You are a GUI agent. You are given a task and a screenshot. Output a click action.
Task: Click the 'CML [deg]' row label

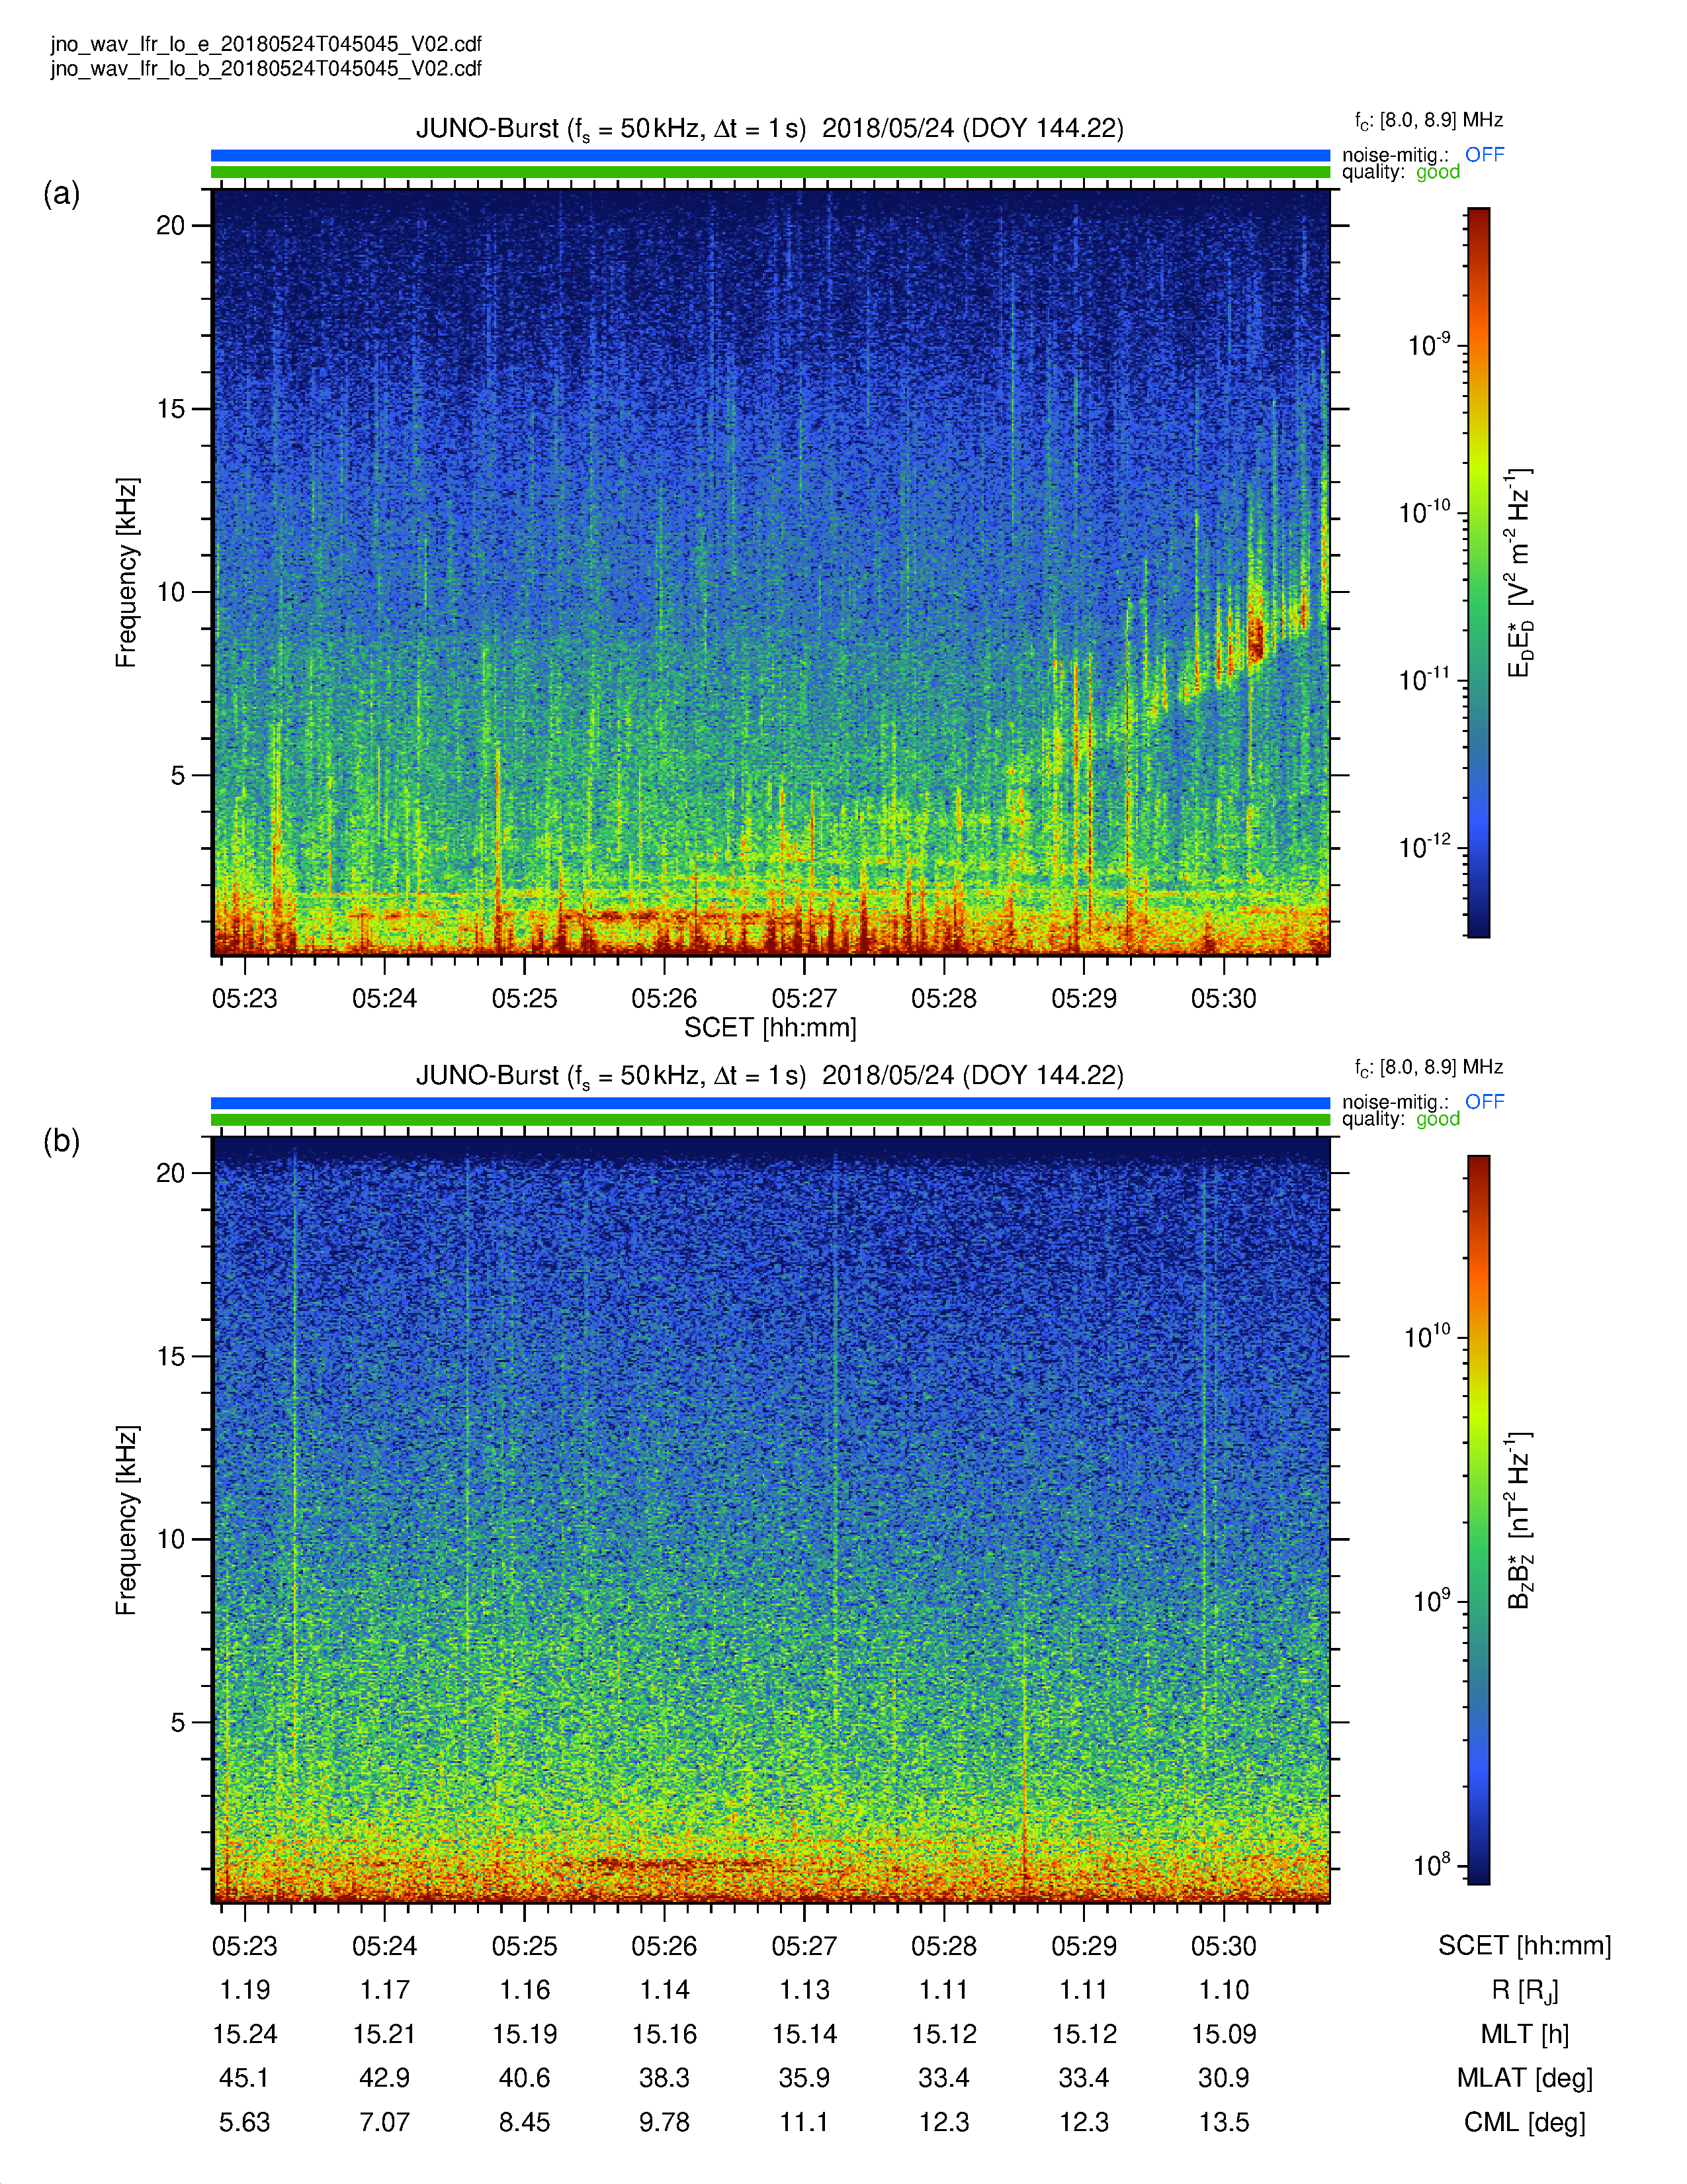[1524, 2122]
